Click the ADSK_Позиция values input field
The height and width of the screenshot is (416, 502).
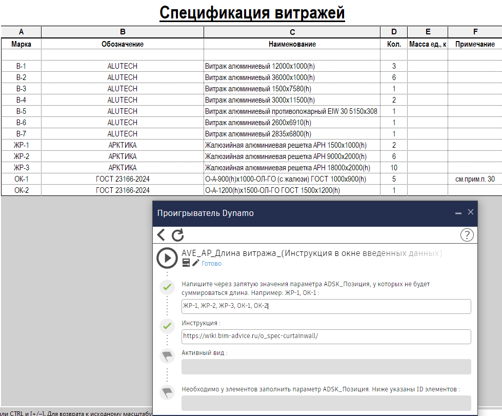(x=326, y=306)
